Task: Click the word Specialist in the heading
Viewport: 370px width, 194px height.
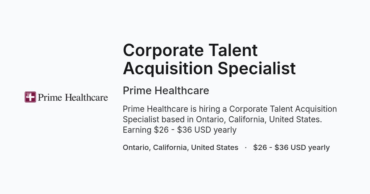Action: [x=257, y=68]
